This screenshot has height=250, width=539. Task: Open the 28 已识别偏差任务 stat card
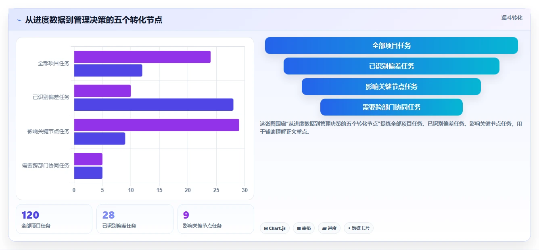pyautogui.click(x=135, y=219)
